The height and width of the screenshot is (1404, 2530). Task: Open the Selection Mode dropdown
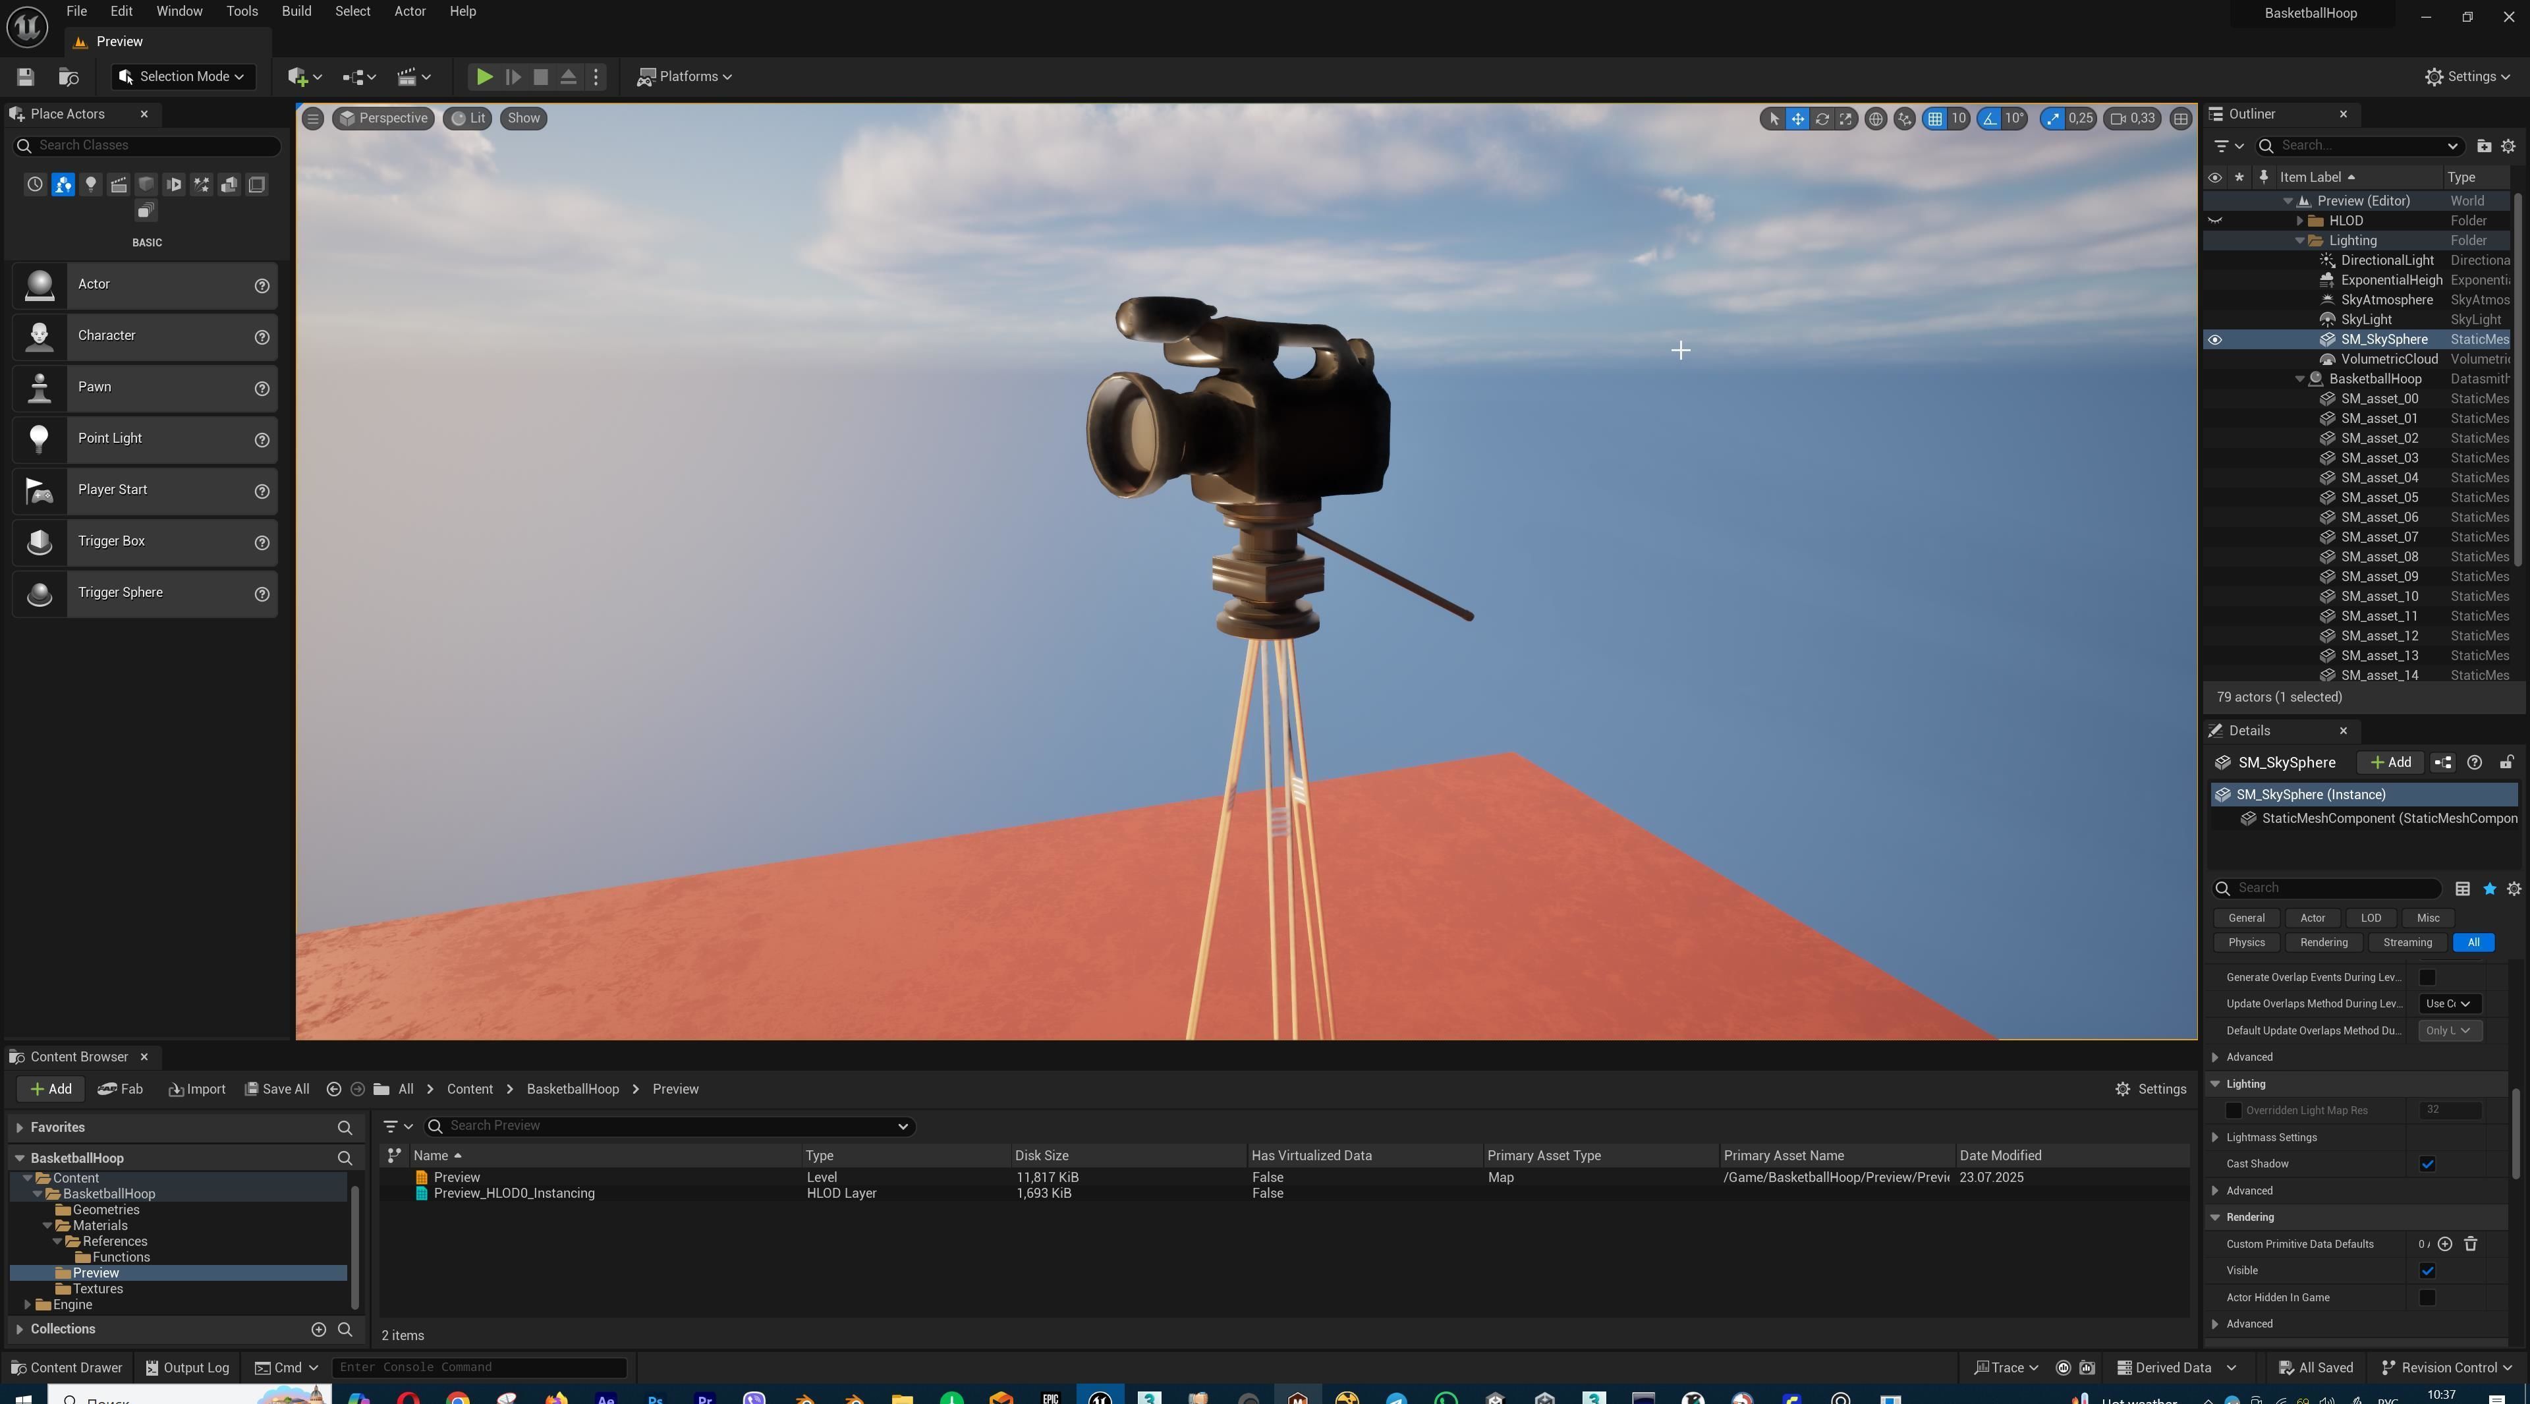tap(183, 76)
